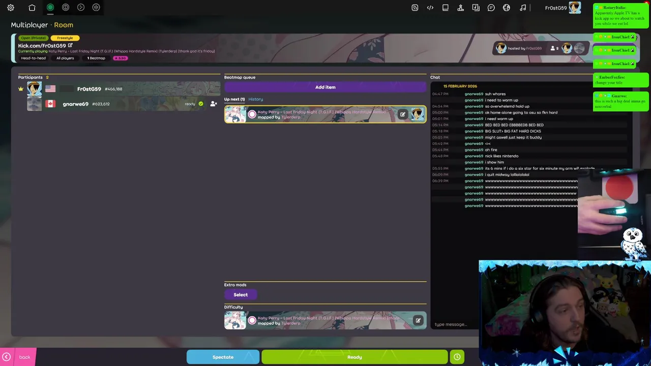Go to the home main menu icon
The image size is (651, 366).
coord(32,8)
